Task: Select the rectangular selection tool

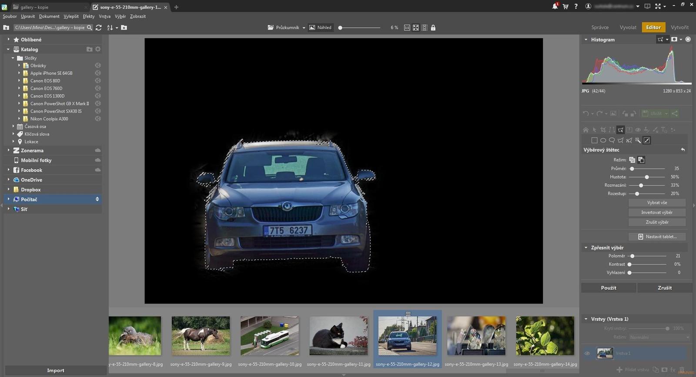Action: (594, 140)
